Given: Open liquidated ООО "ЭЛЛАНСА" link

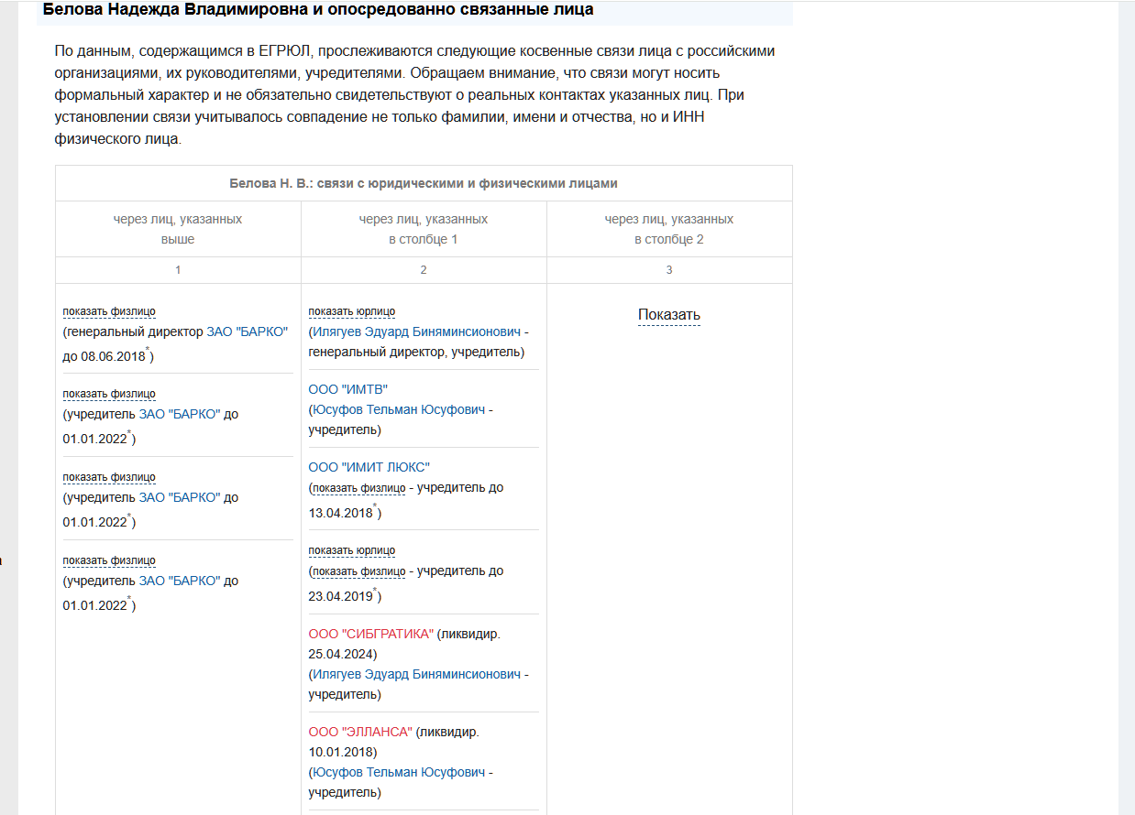Looking at the screenshot, I should click(x=360, y=732).
